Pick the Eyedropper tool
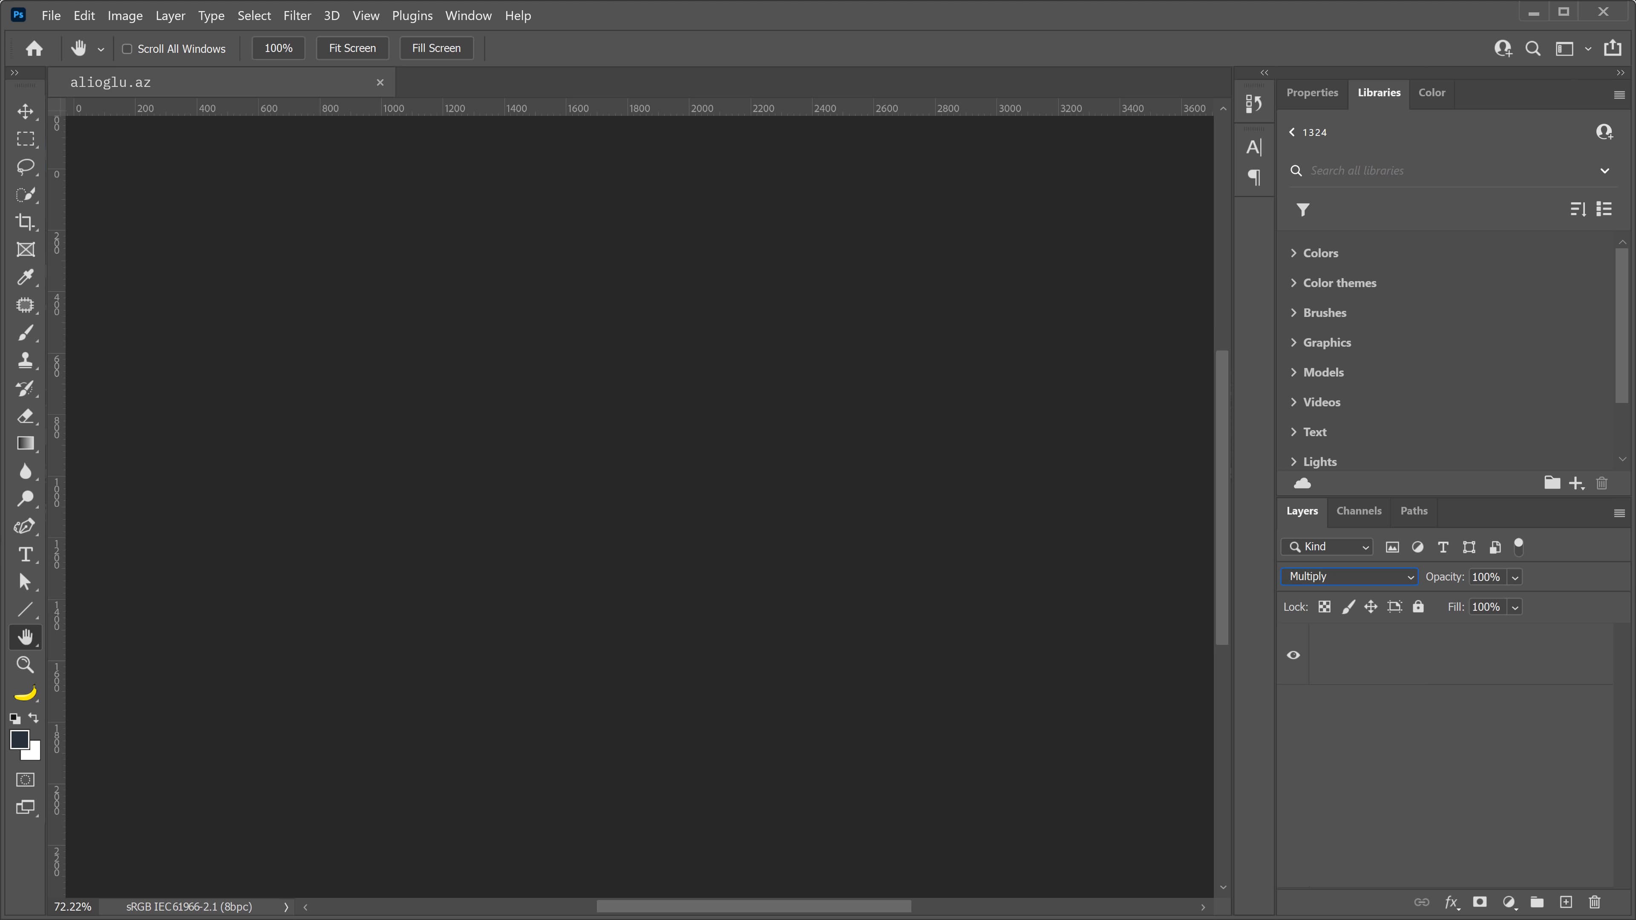Viewport: 1636px width, 920px height. [x=26, y=277]
